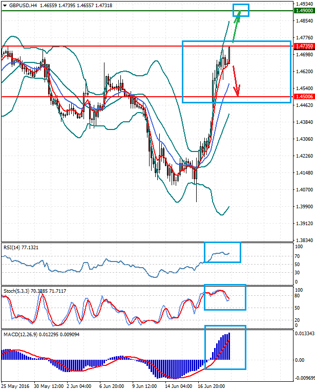This screenshot has width=315, height=392.
Task: Select the blue highlight box in MACD panel
Action: [x=225, y=347]
